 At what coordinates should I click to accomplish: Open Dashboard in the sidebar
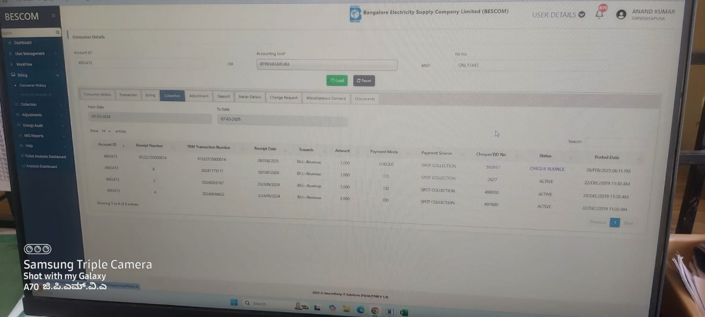(x=22, y=43)
